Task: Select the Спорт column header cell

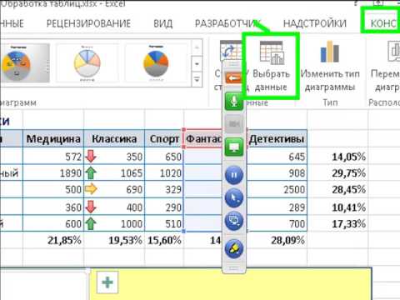Action: click(x=164, y=138)
